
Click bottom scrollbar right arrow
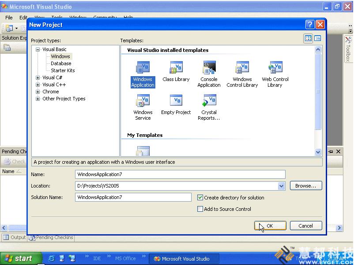339,228
